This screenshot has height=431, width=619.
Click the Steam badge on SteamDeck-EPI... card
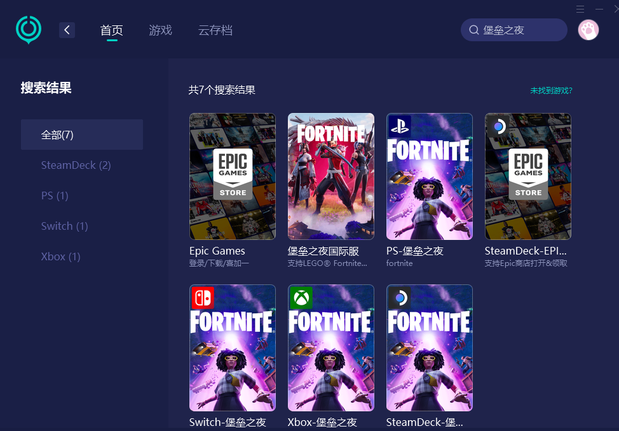(498, 126)
